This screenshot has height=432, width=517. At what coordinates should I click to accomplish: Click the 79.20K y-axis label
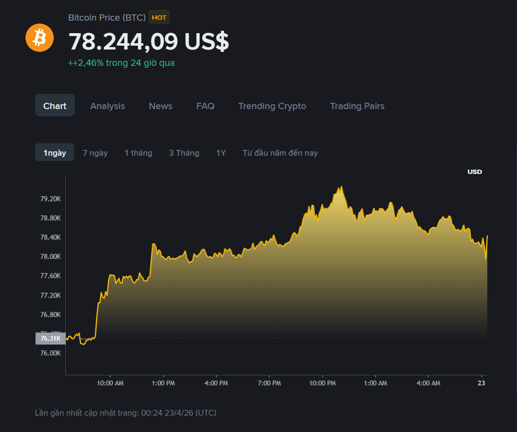[x=50, y=198]
